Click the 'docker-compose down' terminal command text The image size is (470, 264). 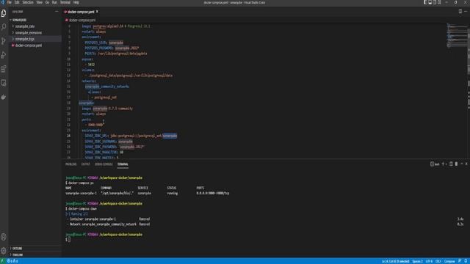(x=82, y=208)
